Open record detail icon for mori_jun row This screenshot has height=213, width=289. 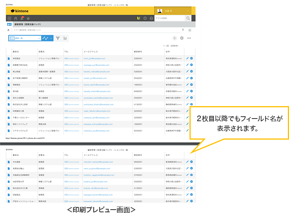click(9, 59)
